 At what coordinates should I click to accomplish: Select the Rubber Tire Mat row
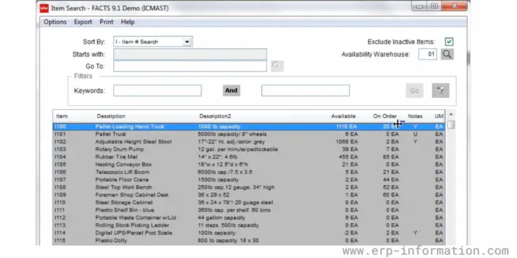(249, 157)
